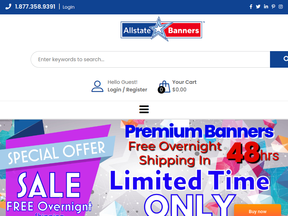Click the Your Cart $0.00 text
Image resolution: width=288 pixels, height=216 pixels.
184,86
